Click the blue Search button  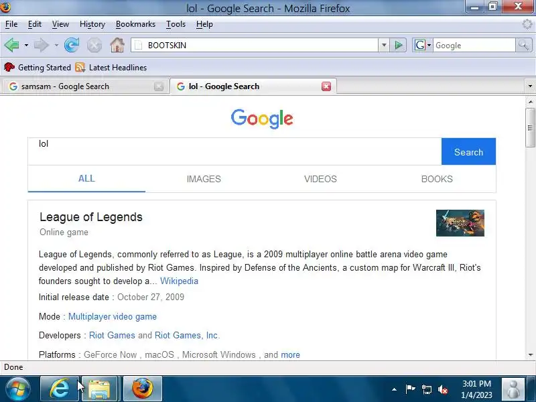click(x=468, y=152)
